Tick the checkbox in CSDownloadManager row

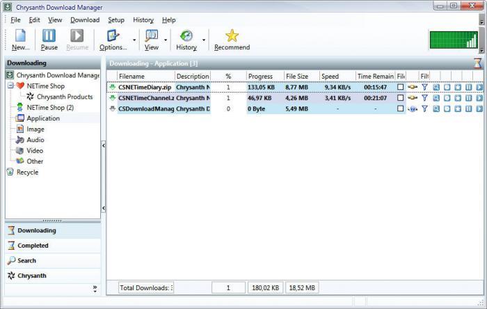click(400, 109)
